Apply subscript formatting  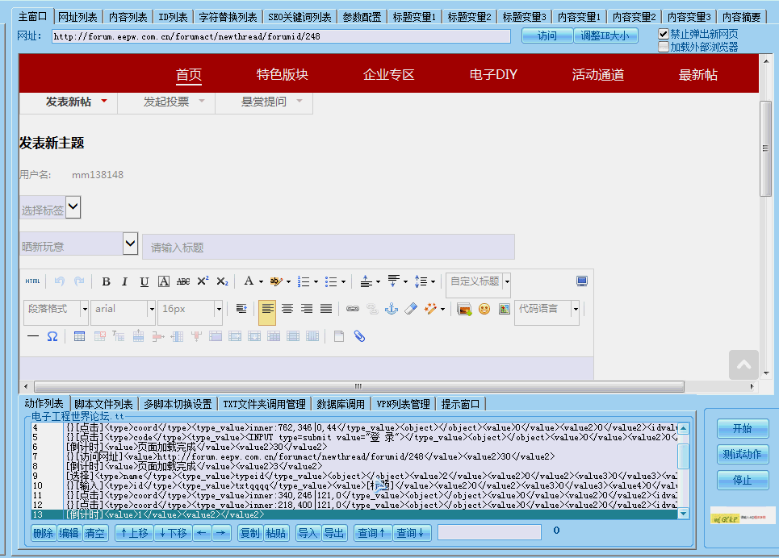coord(222,281)
